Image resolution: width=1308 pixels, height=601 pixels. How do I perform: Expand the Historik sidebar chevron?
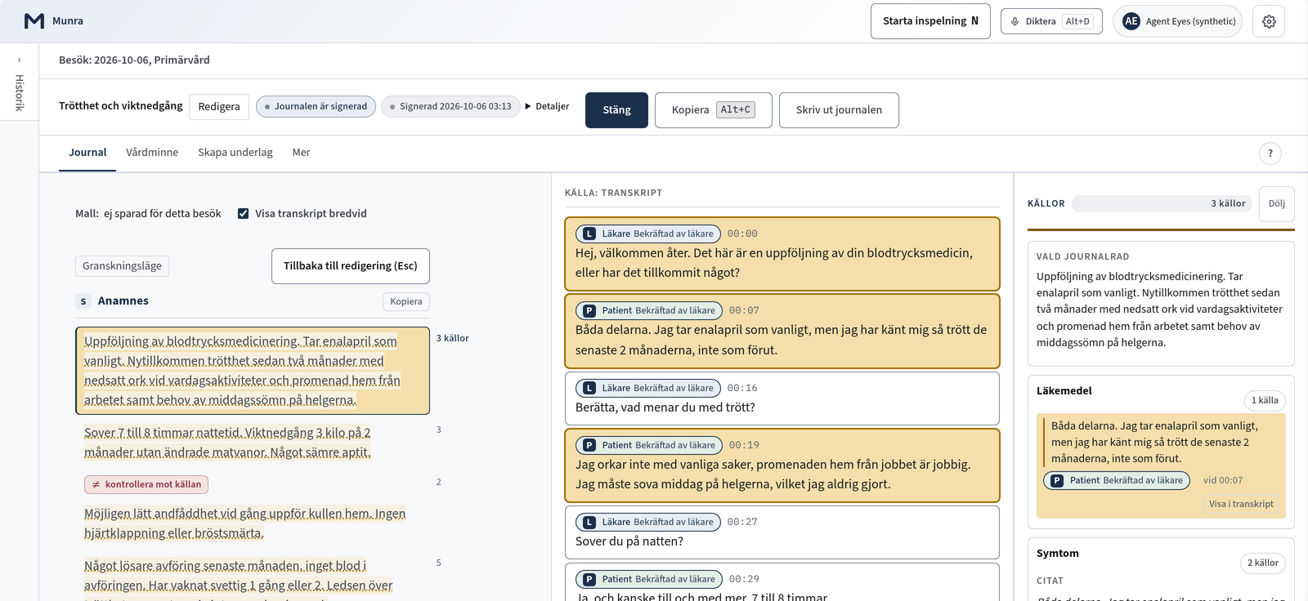click(x=20, y=60)
